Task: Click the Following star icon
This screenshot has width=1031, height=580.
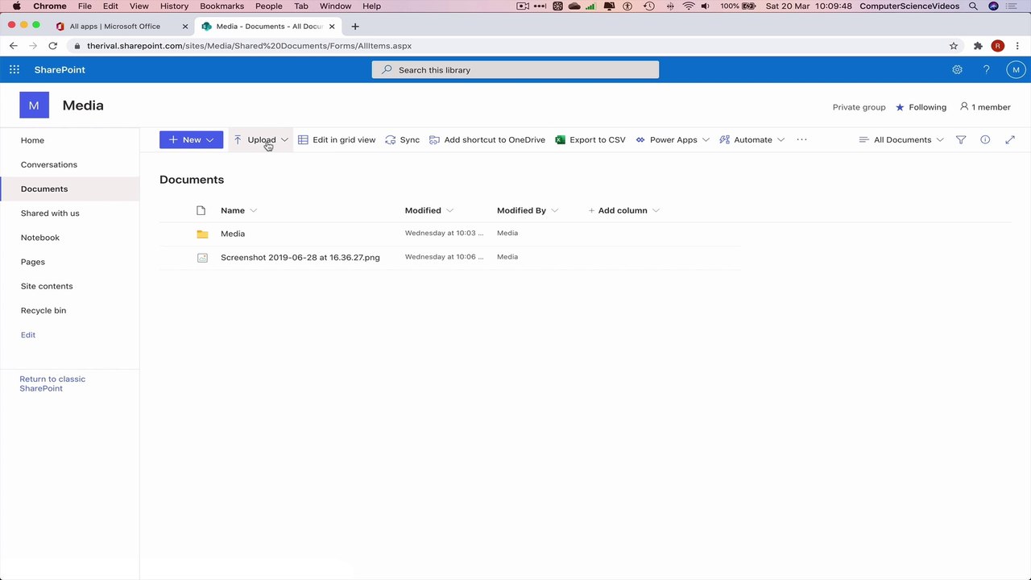Action: pyautogui.click(x=900, y=107)
